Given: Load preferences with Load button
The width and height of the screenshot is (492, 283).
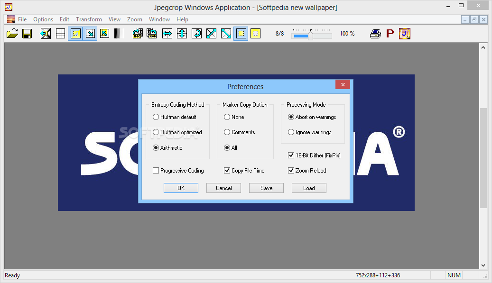Looking at the screenshot, I should [x=309, y=188].
